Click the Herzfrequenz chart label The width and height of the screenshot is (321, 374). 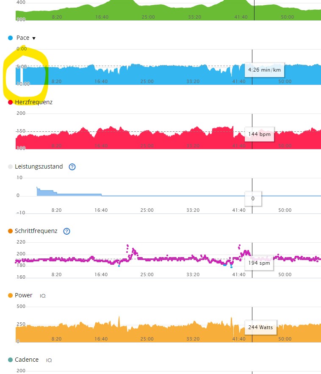33,102
